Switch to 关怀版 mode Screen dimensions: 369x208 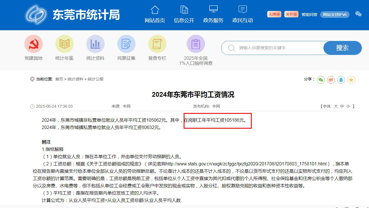click(x=291, y=14)
